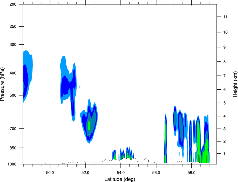Click the tiny light-blue sliver near 51.7° latitude
Viewport: 238px width, 182px height.
pyautogui.click(x=80, y=86)
